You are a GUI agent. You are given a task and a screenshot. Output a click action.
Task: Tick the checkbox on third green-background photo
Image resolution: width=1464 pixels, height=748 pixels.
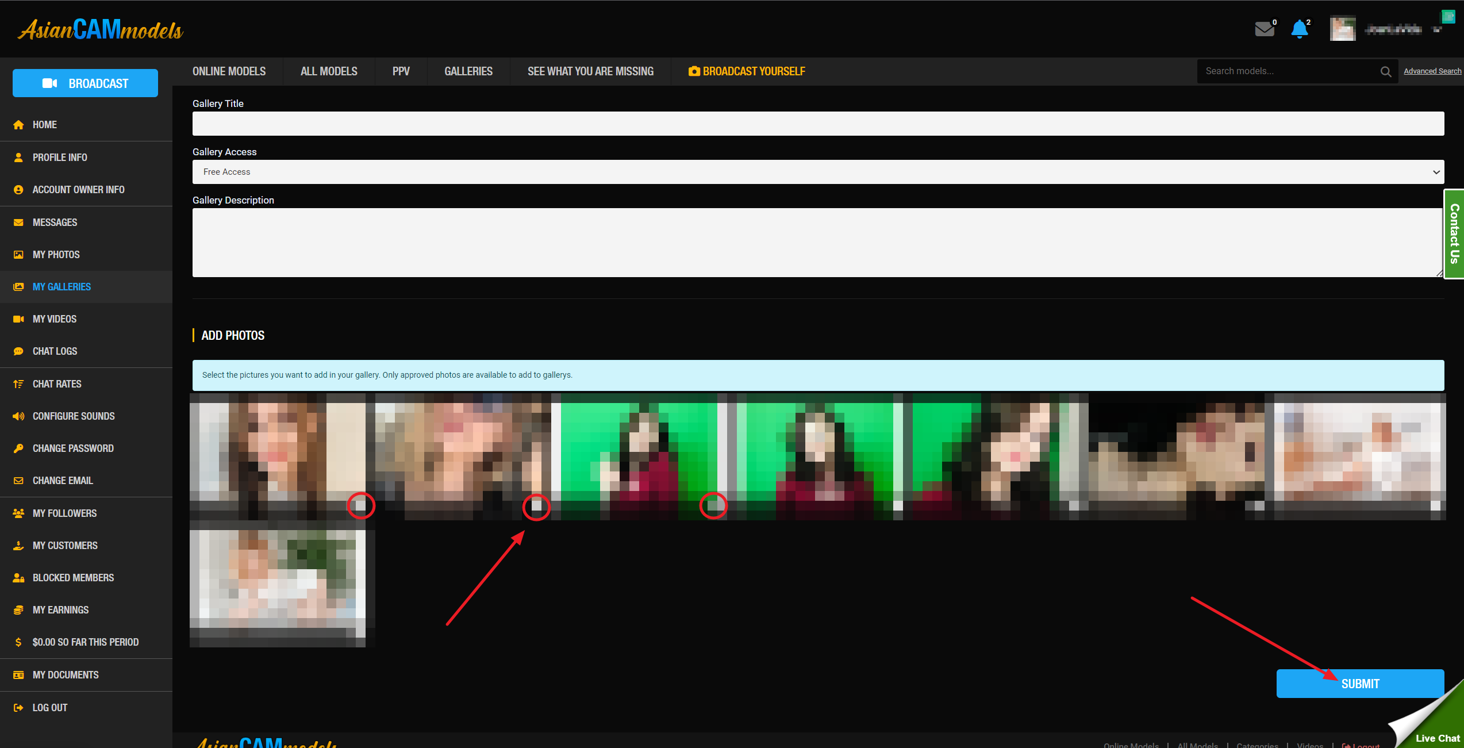coord(713,506)
